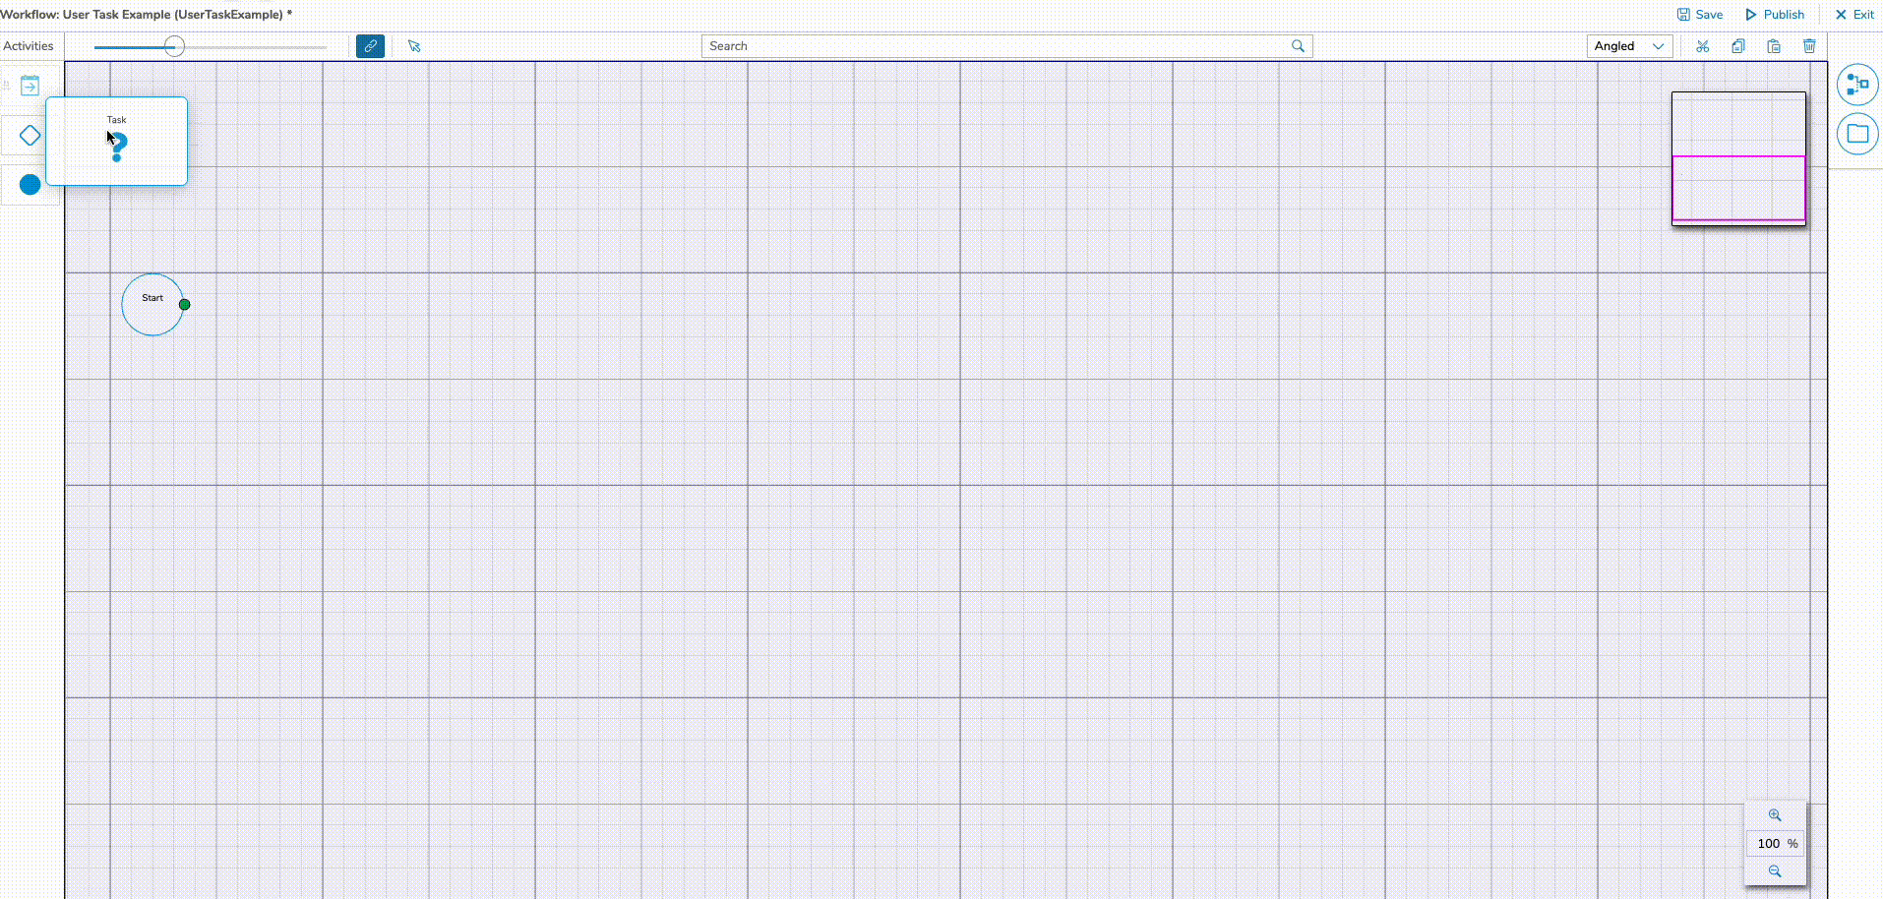Click the Cut scissors icon
1883x899 pixels.
point(1703,46)
